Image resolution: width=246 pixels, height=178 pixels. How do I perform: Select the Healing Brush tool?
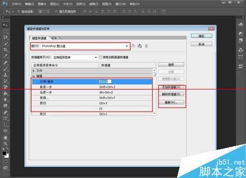[x=5, y=62]
